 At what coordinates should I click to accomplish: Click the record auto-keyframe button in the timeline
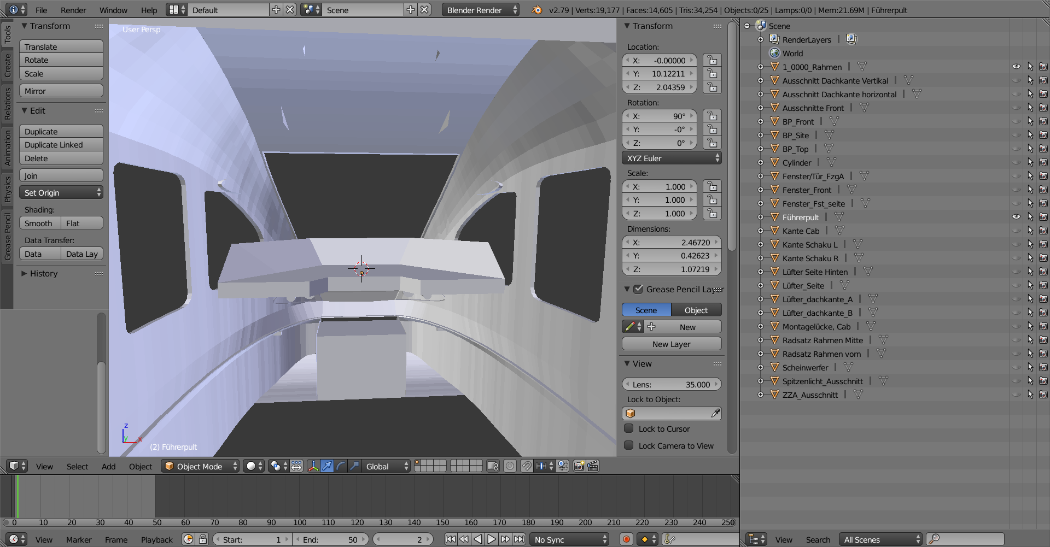click(626, 539)
